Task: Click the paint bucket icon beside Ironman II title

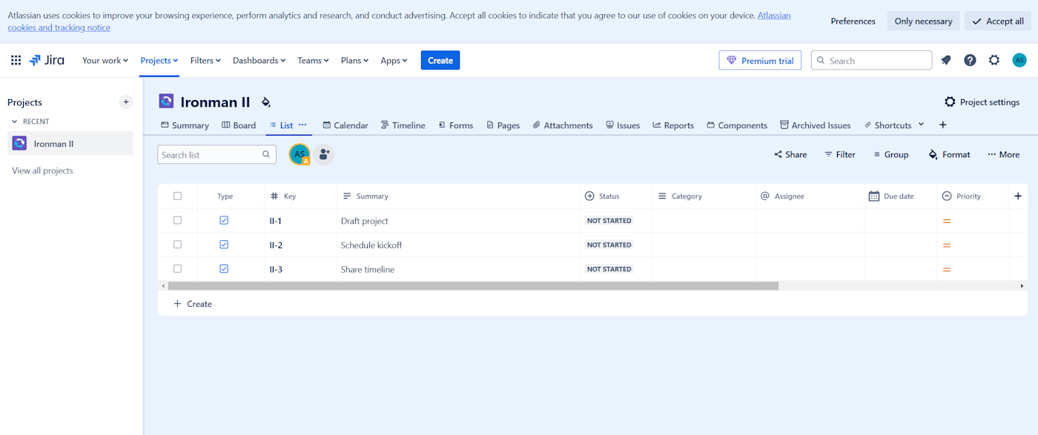Action: pyautogui.click(x=266, y=102)
